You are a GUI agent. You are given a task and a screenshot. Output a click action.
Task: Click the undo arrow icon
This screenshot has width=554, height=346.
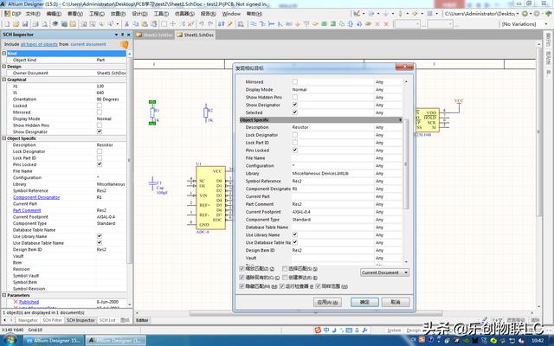202,24
